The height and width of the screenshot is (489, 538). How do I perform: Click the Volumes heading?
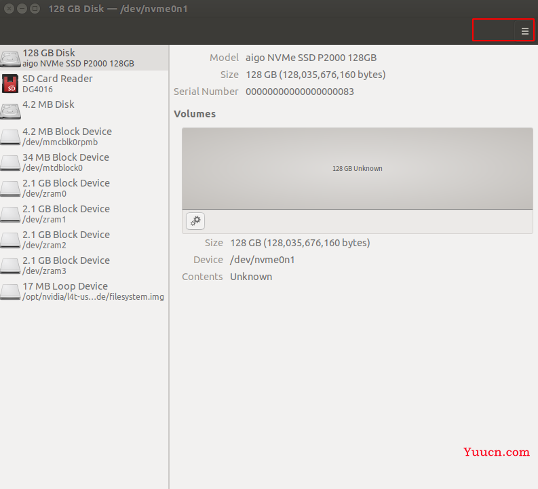click(195, 114)
